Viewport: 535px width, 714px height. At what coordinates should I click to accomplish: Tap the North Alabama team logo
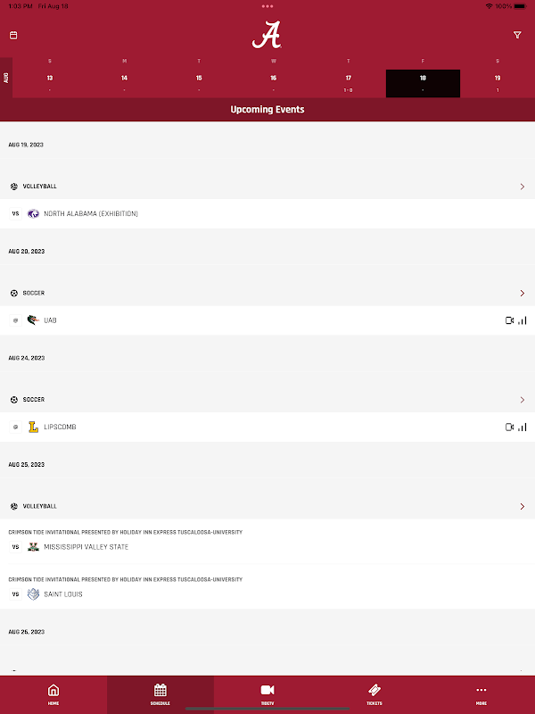pyautogui.click(x=33, y=213)
